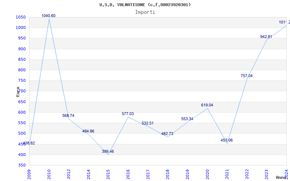Select the 568.74 data label
The height and width of the screenshot is (181, 290).
pos(68,115)
